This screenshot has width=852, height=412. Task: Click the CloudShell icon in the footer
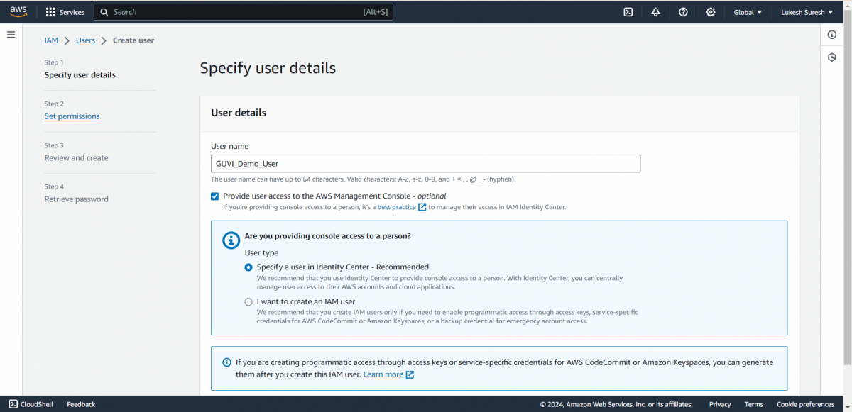tap(13, 404)
